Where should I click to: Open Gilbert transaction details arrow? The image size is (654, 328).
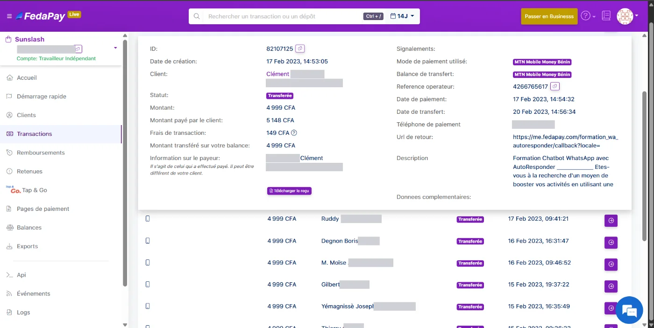click(x=611, y=286)
